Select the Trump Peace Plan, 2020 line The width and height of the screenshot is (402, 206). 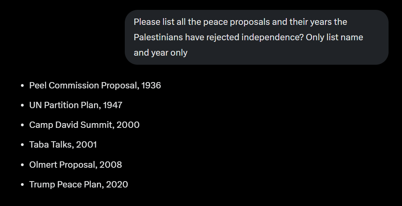(x=79, y=184)
